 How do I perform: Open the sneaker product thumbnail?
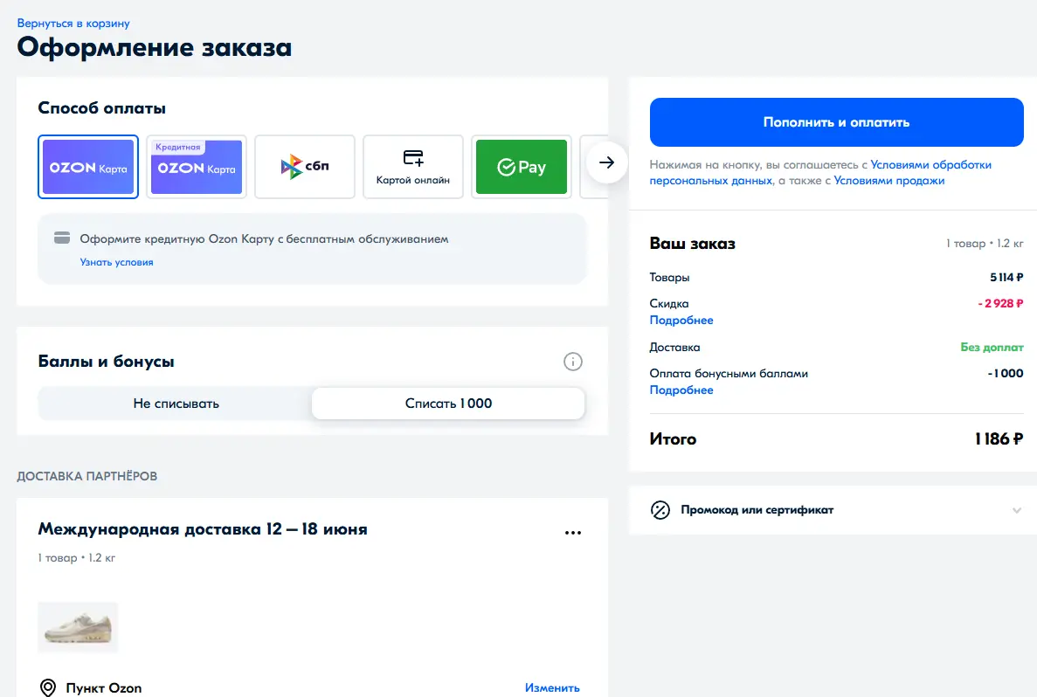coord(78,628)
